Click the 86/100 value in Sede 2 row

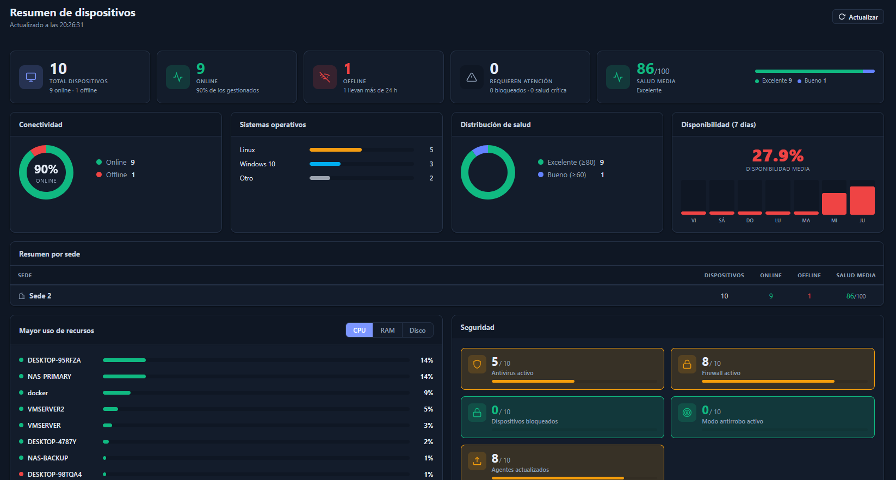click(856, 296)
